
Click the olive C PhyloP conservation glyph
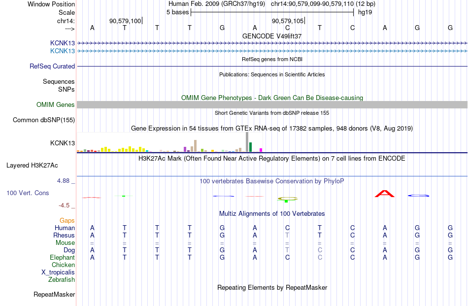[x=287, y=198]
